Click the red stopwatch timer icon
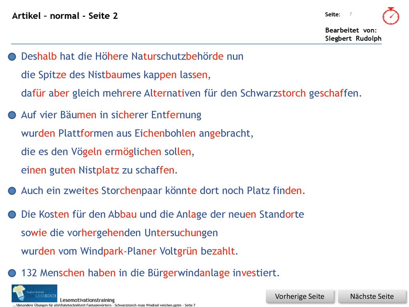Image resolution: width=409 pixels, height=307 pixels. coord(391,16)
